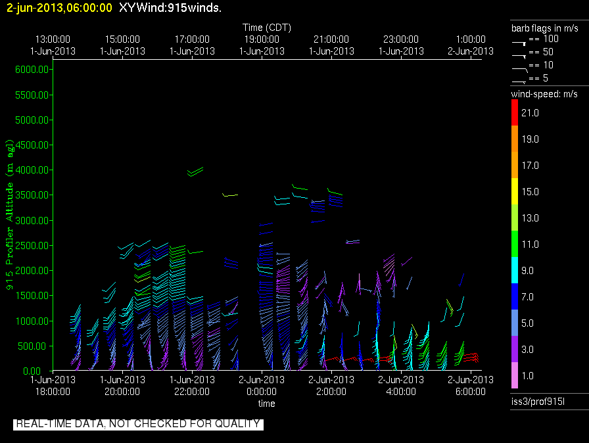589x443 pixels.
Task: Click the 4:00:00 bottom axis tick label
Action: 401,392
